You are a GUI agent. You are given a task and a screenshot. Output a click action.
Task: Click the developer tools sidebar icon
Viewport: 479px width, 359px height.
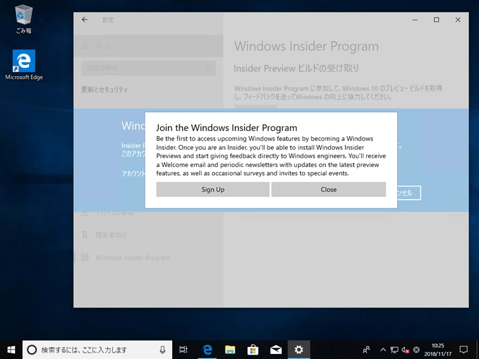click(84, 235)
